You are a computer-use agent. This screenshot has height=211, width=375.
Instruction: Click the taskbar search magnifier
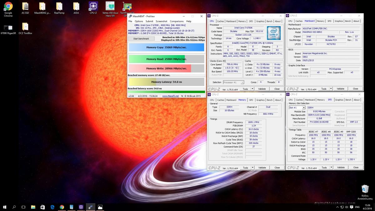(x=14, y=207)
